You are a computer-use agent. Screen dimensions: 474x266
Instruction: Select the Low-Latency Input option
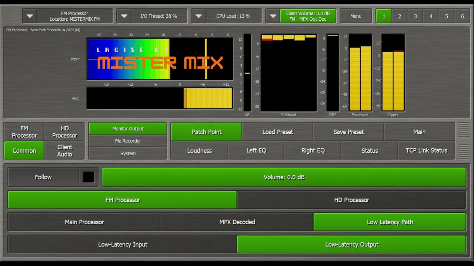tap(122, 245)
